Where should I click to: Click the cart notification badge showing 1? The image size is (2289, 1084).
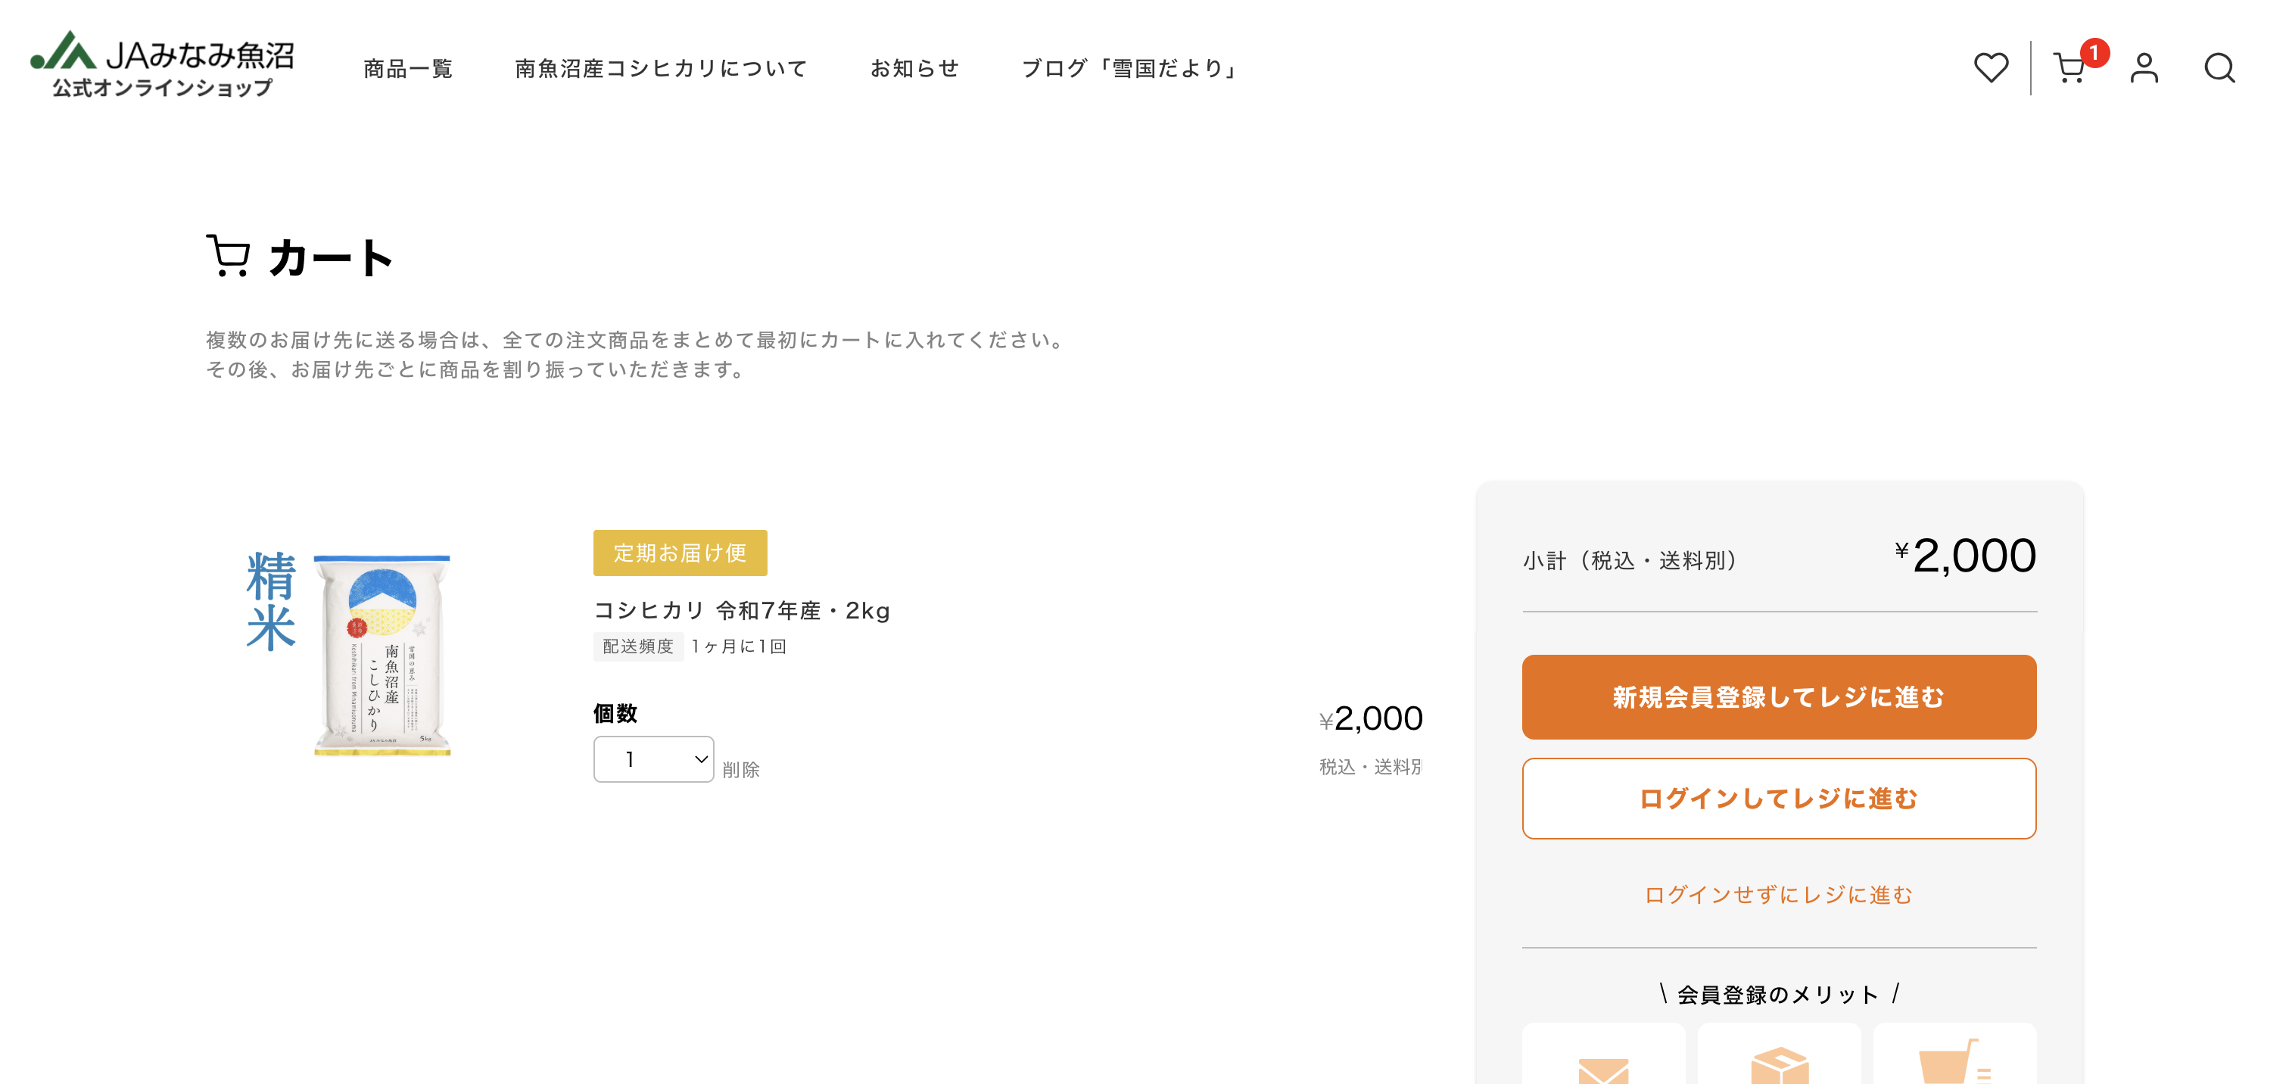pos(2095,53)
